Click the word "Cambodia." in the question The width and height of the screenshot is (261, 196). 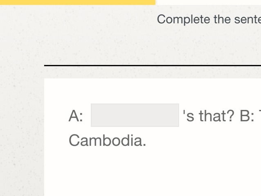click(x=107, y=141)
